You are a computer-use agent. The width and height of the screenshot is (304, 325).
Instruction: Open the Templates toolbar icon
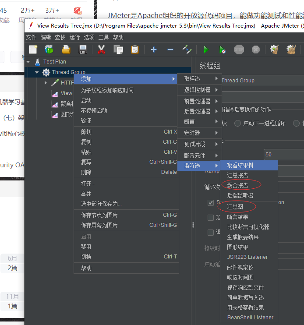pyautogui.click(x=49, y=50)
